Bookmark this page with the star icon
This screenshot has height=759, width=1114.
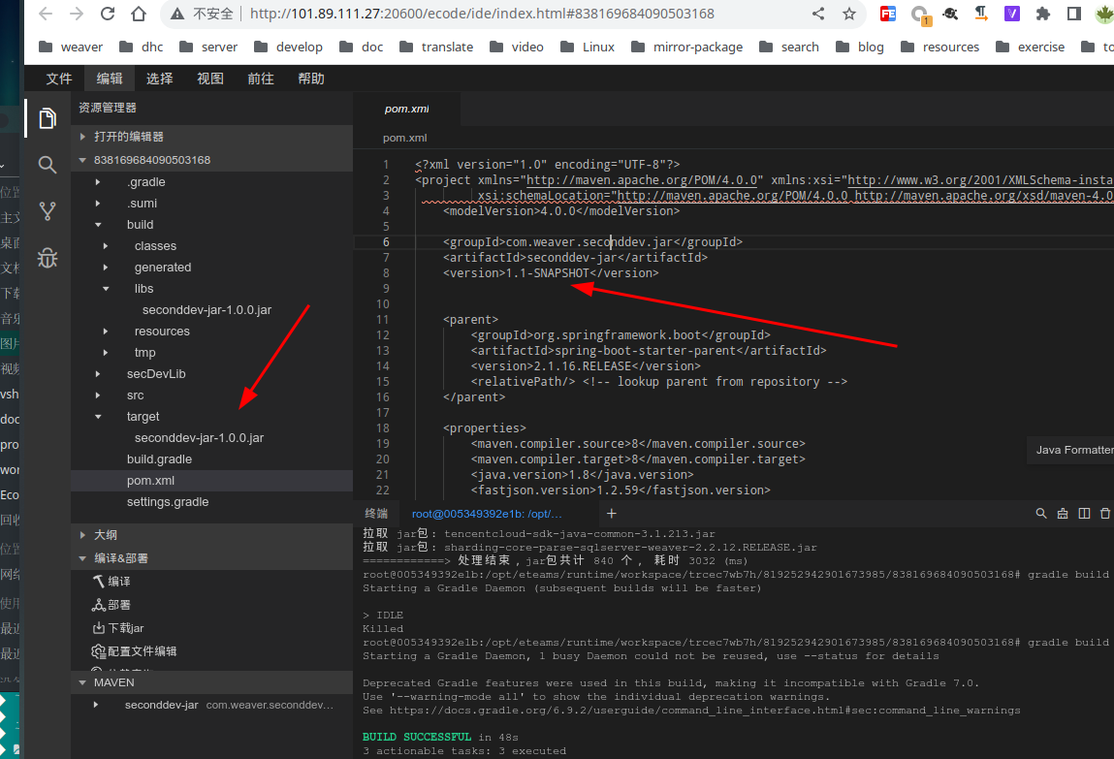click(x=849, y=14)
